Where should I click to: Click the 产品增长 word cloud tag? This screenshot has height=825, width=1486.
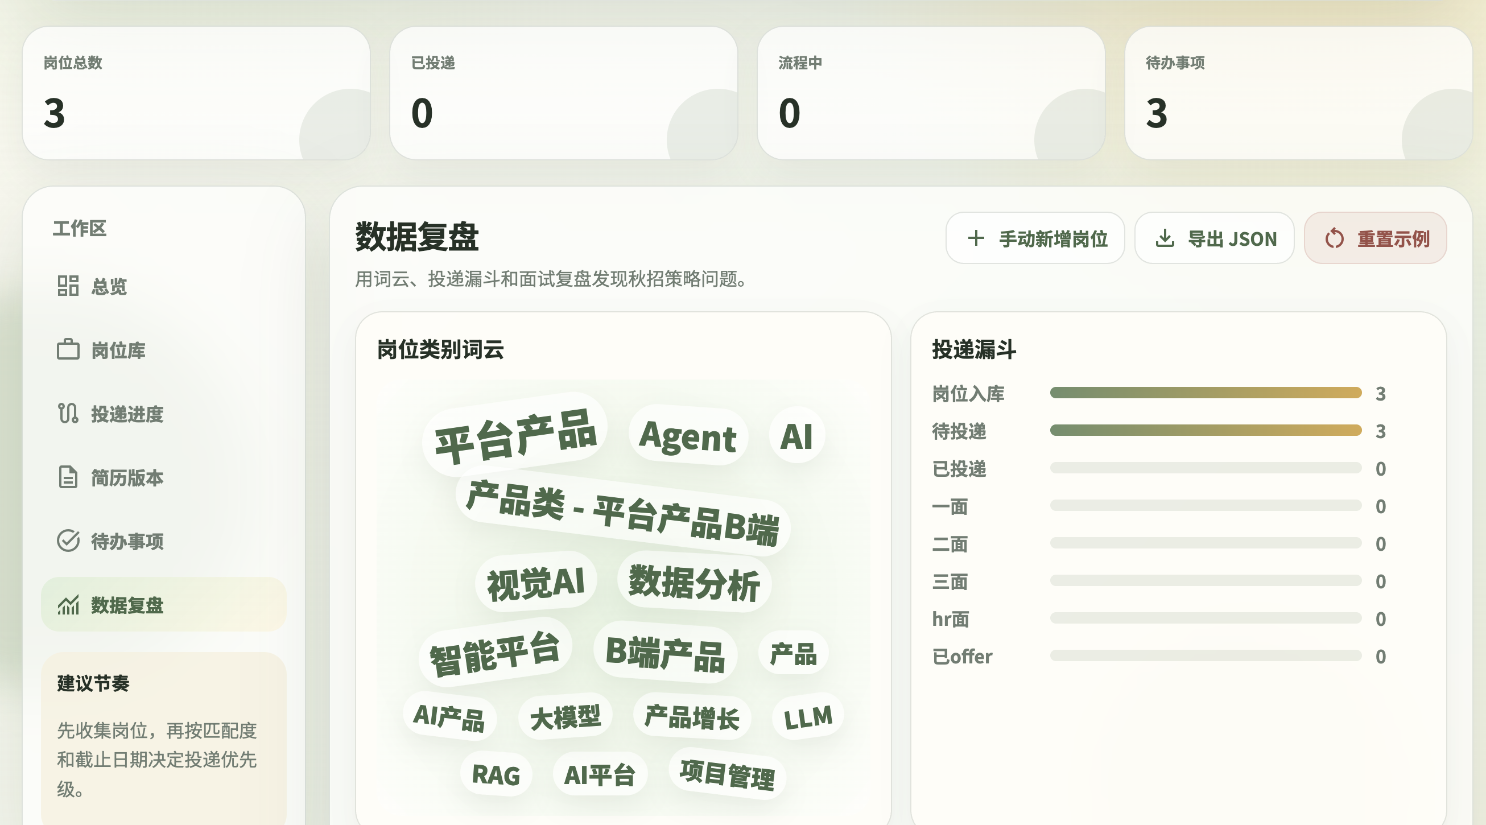tap(692, 716)
